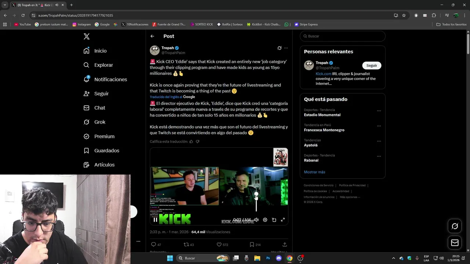Open options for Ayatolá trend
This screenshot has height=264, width=470.
coord(379,141)
